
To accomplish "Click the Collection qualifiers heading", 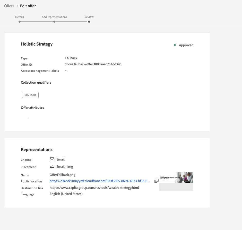I will click(36, 83).
